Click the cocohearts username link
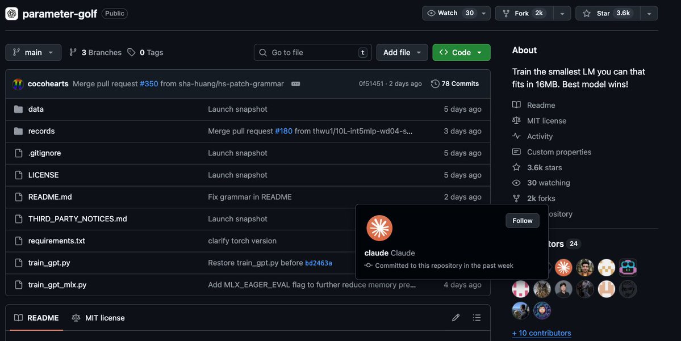 pyautogui.click(x=48, y=84)
